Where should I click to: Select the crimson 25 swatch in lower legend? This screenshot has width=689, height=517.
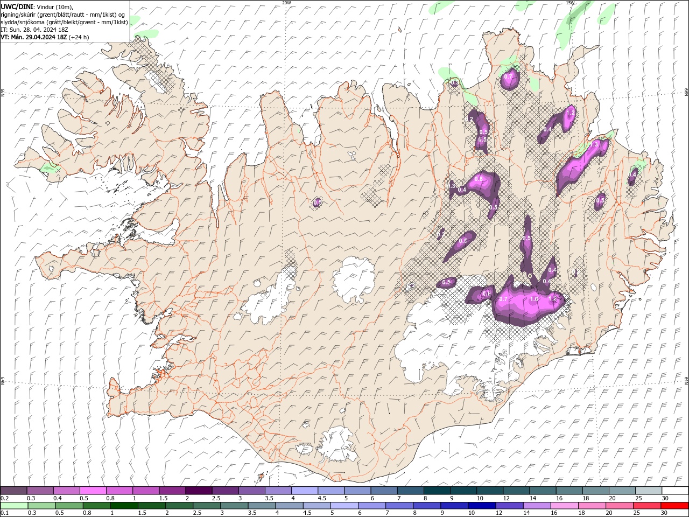646,506
